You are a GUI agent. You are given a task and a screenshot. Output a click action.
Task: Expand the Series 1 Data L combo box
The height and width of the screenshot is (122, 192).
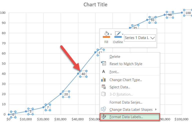(152, 38)
